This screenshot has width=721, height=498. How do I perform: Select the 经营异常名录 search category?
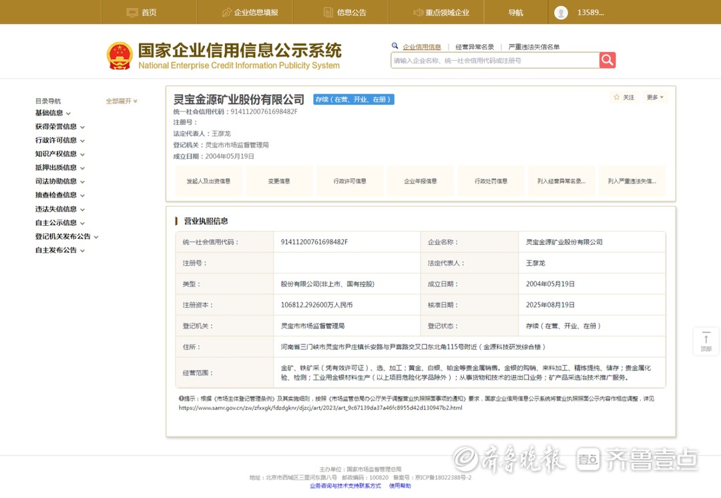pyautogui.click(x=475, y=47)
